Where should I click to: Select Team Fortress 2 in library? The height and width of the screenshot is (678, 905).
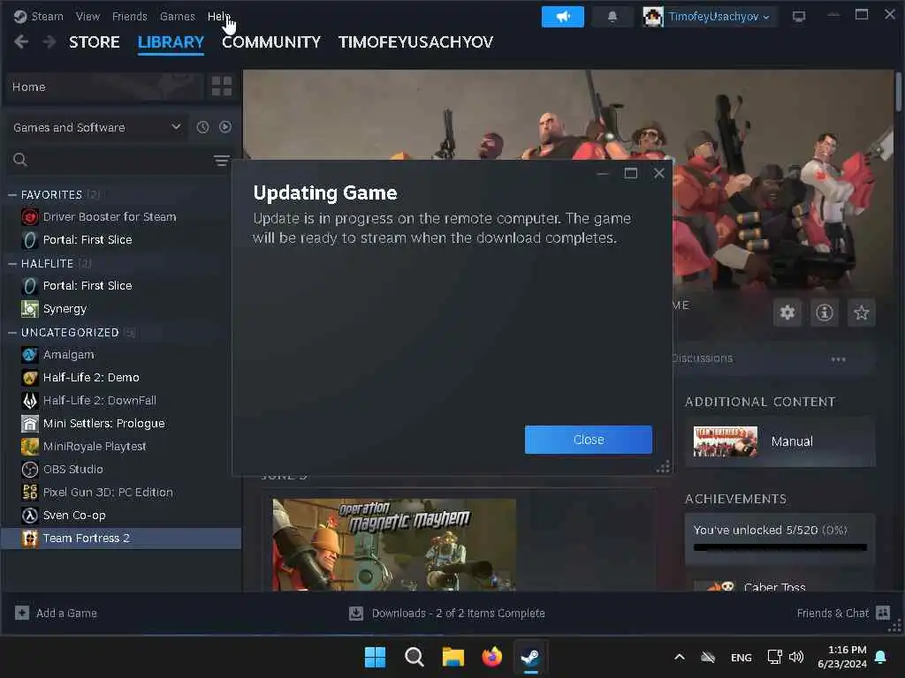121,539
